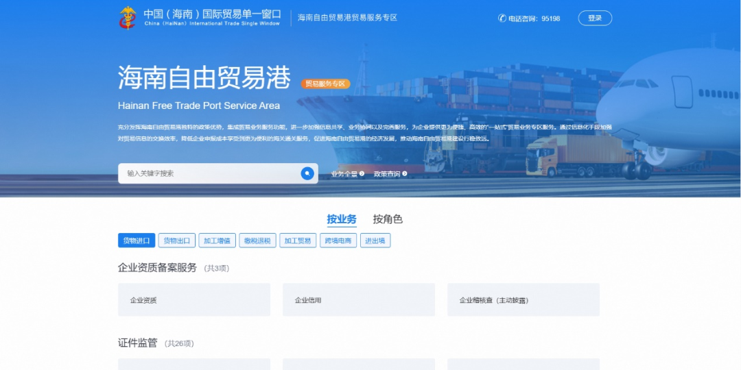Pick the 跨境电商 category filter
The height and width of the screenshot is (370, 741).
[x=338, y=241]
